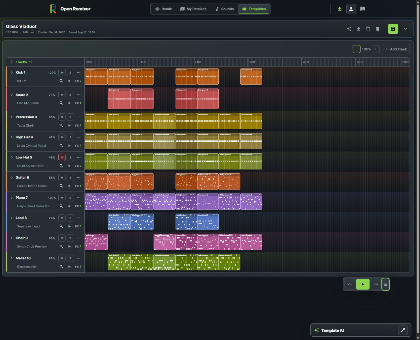
Task: Mute the Snare 2 track
Action: pos(62,95)
